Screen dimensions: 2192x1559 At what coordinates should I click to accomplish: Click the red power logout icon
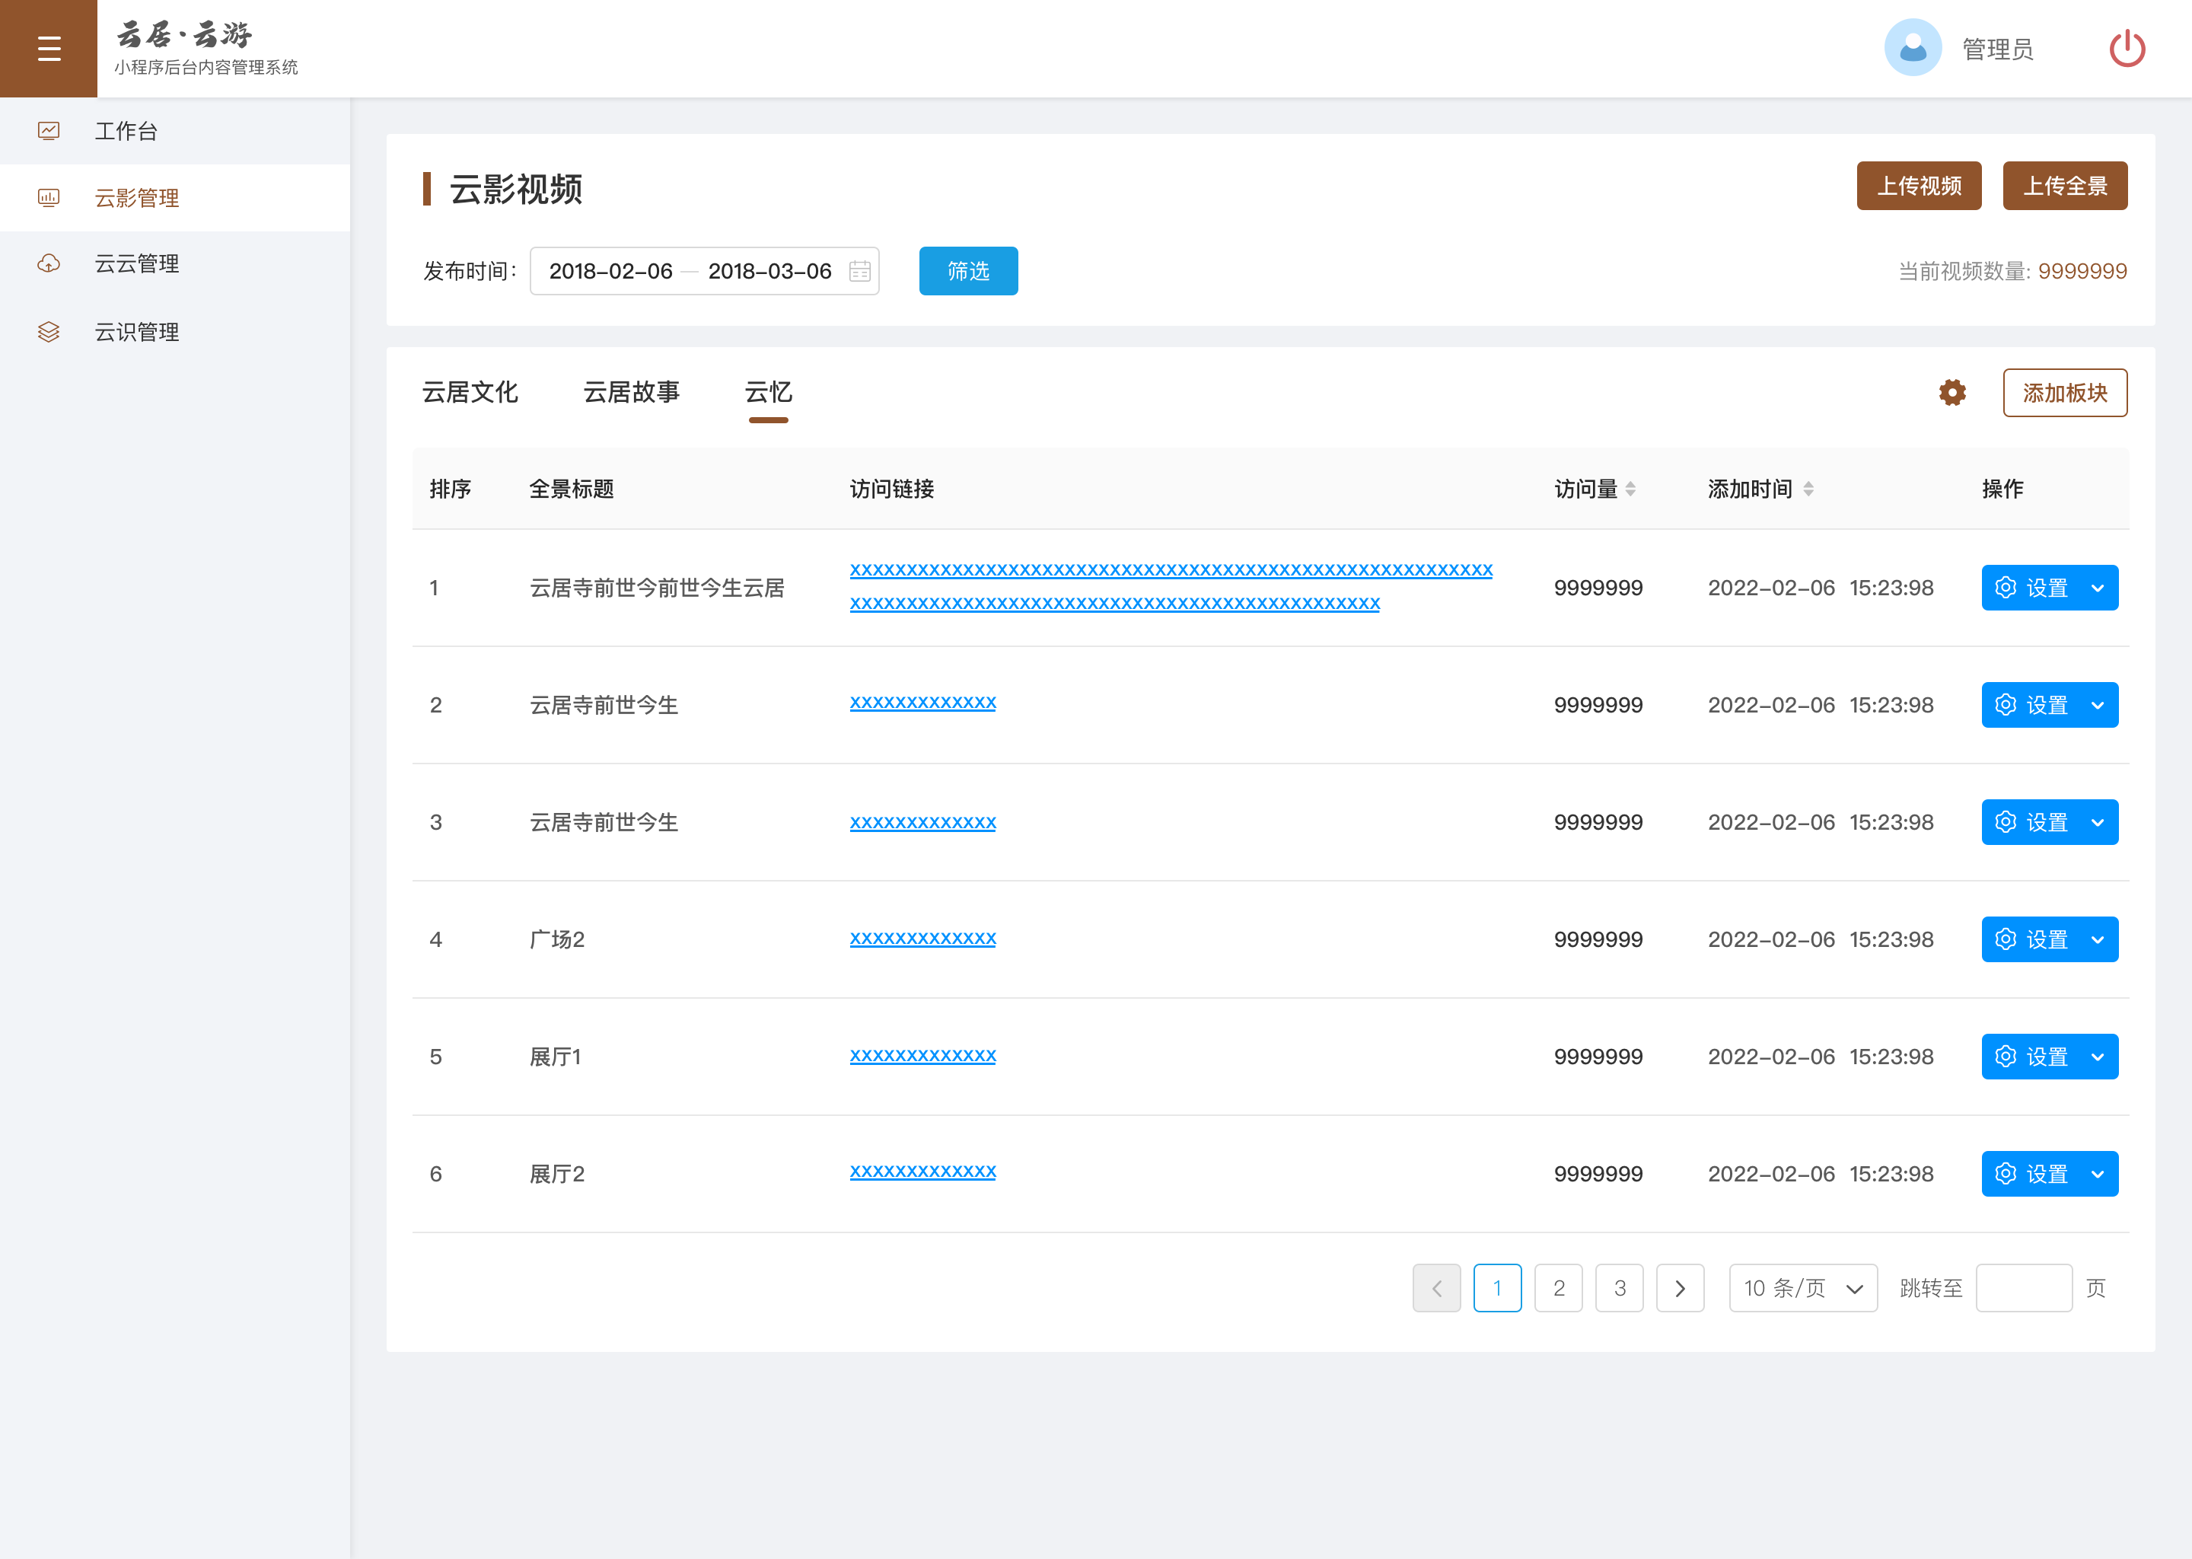[x=2127, y=48]
